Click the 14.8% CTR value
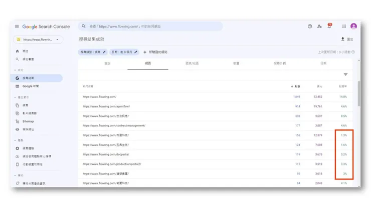 (343, 97)
